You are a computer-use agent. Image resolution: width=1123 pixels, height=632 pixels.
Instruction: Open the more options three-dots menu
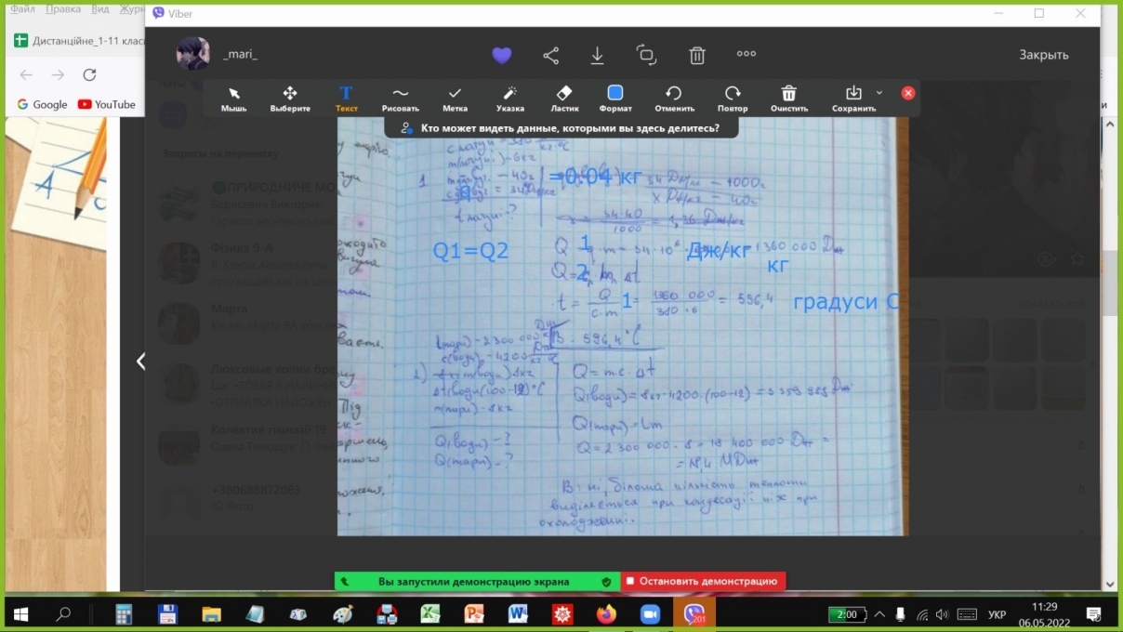[x=746, y=54]
